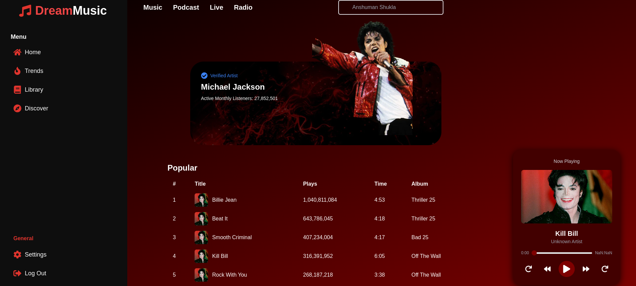Screen dimensions: 636x286
Task: Go to Home in the menu
Action: point(33,52)
